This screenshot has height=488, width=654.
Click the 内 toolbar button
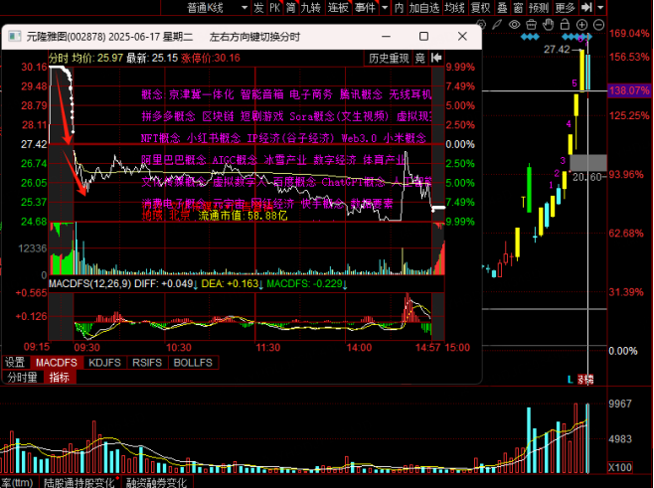coord(400,8)
